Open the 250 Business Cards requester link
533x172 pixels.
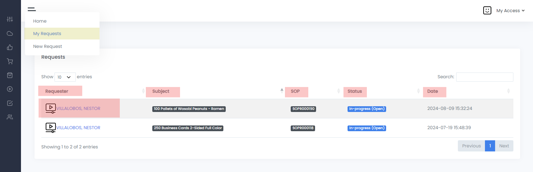[78, 128]
